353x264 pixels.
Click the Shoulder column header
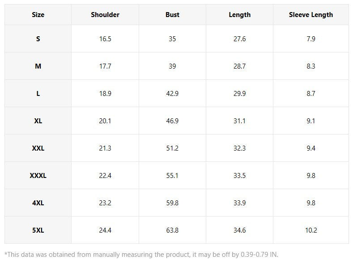[105, 15]
